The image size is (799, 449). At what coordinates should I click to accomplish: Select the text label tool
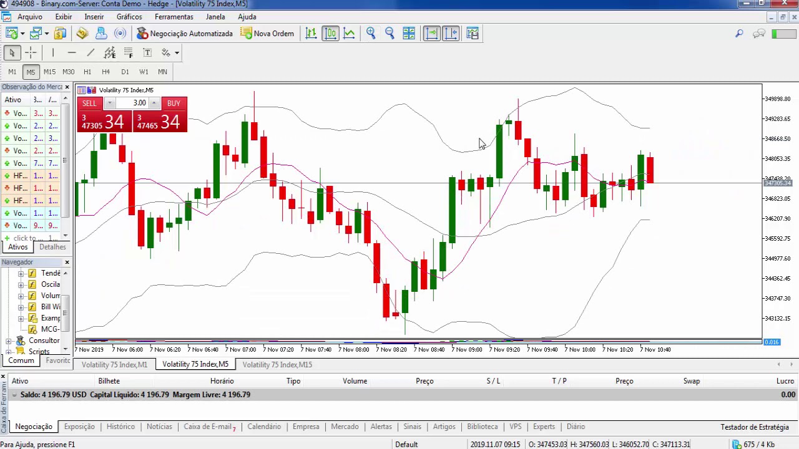coord(147,52)
